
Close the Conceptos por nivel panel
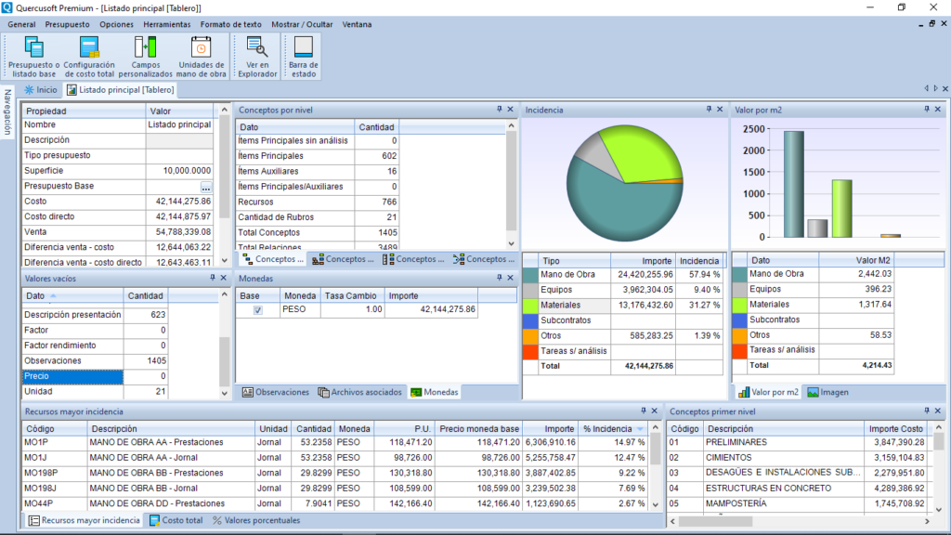(x=510, y=110)
